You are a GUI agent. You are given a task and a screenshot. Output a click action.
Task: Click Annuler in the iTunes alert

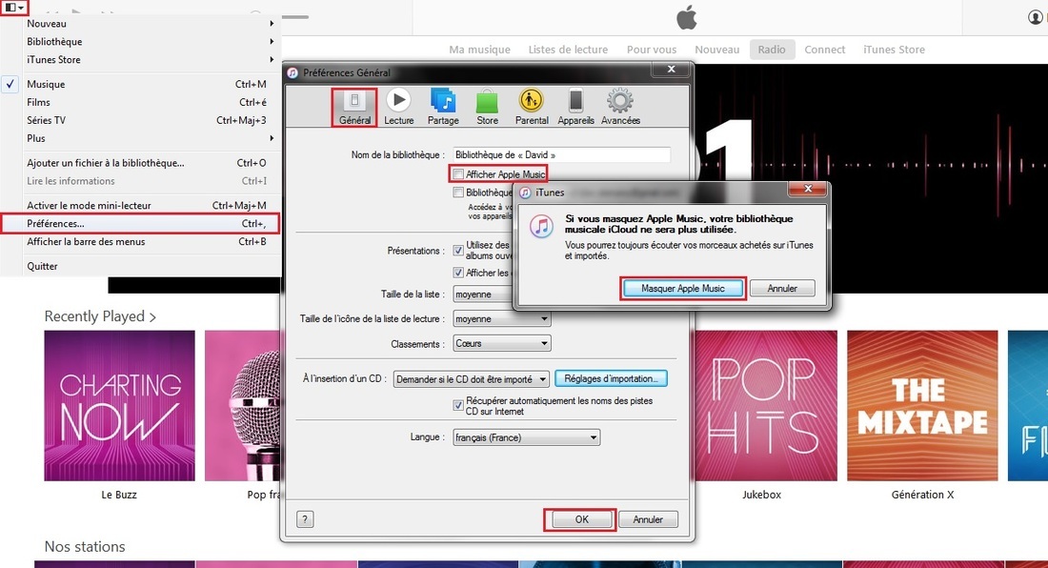click(x=782, y=289)
